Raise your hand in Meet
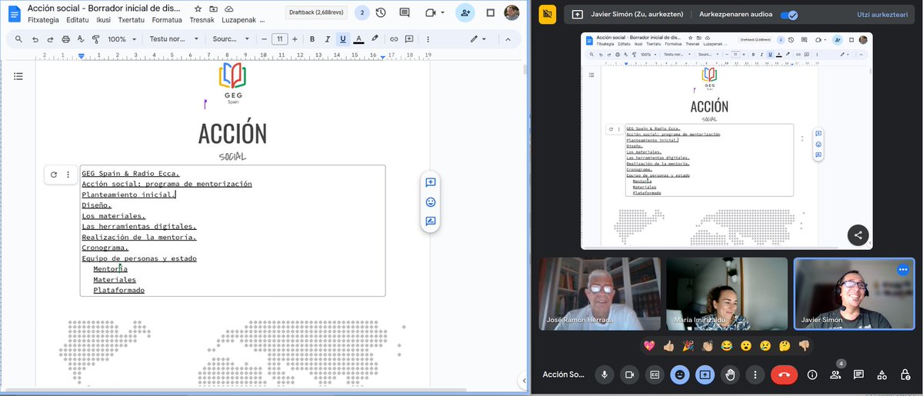This screenshot has width=923, height=396. coord(730,374)
